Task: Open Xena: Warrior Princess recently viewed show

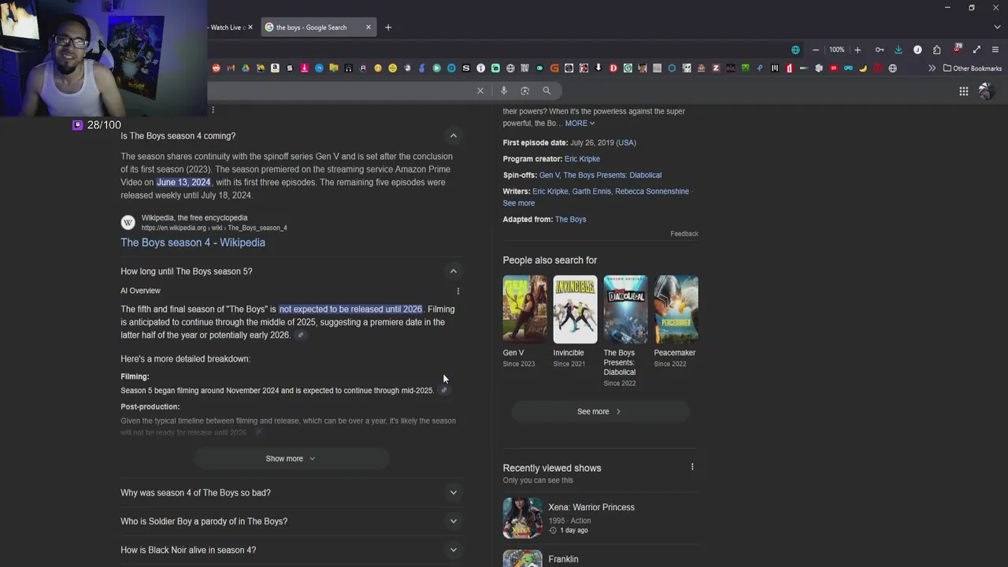Action: tap(601, 517)
